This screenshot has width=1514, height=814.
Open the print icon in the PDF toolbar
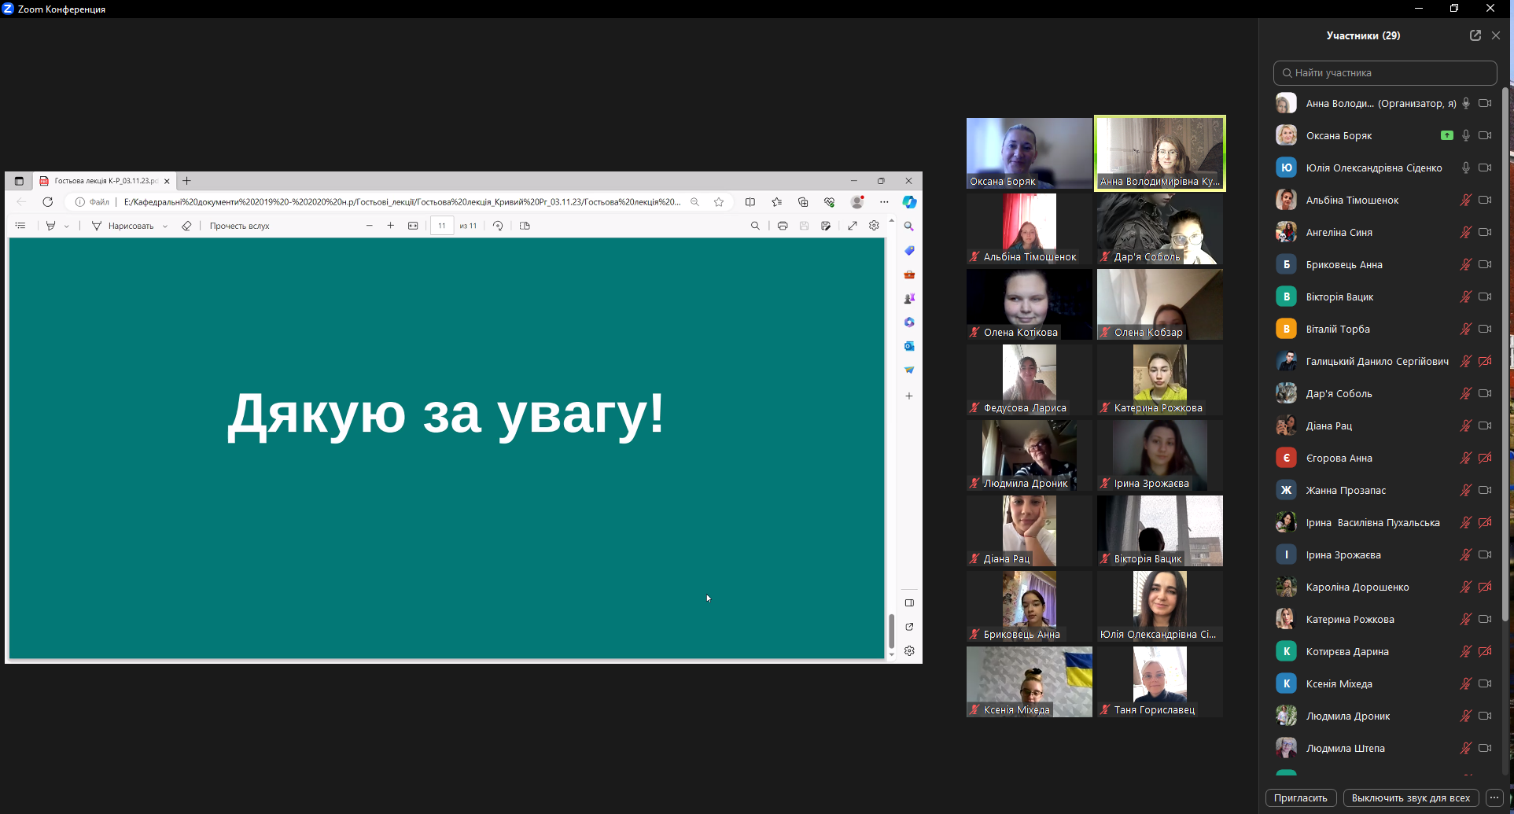coord(783,226)
